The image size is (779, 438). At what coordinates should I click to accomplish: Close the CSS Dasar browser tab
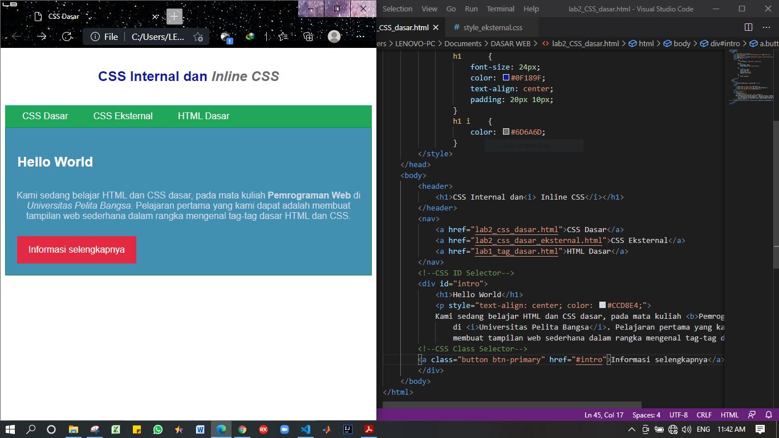tap(155, 17)
